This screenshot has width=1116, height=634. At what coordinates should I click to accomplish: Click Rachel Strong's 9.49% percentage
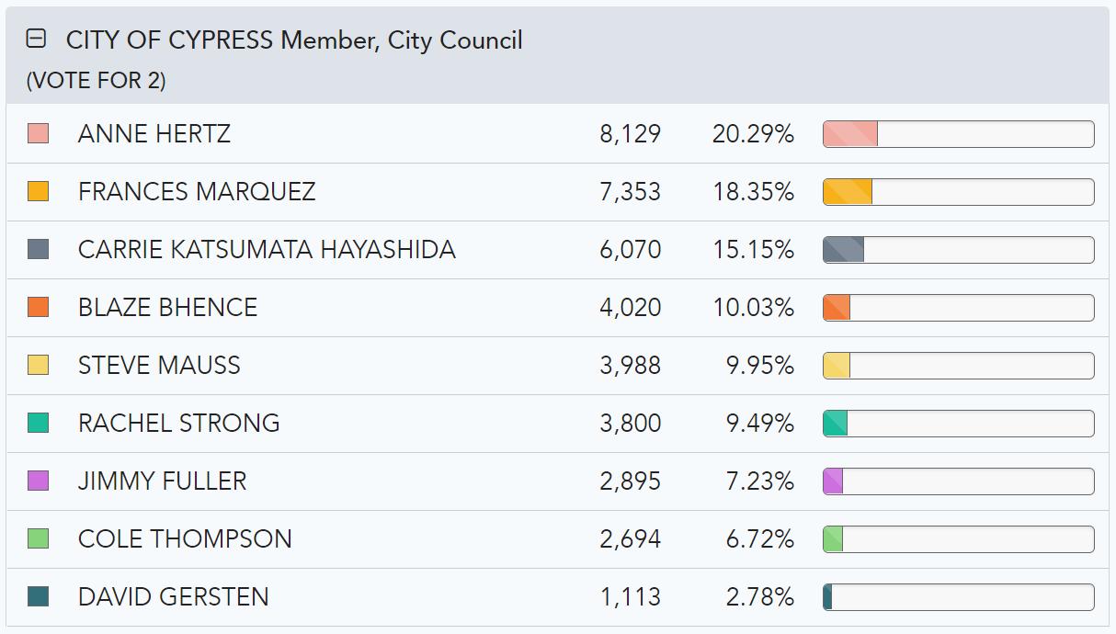759,424
